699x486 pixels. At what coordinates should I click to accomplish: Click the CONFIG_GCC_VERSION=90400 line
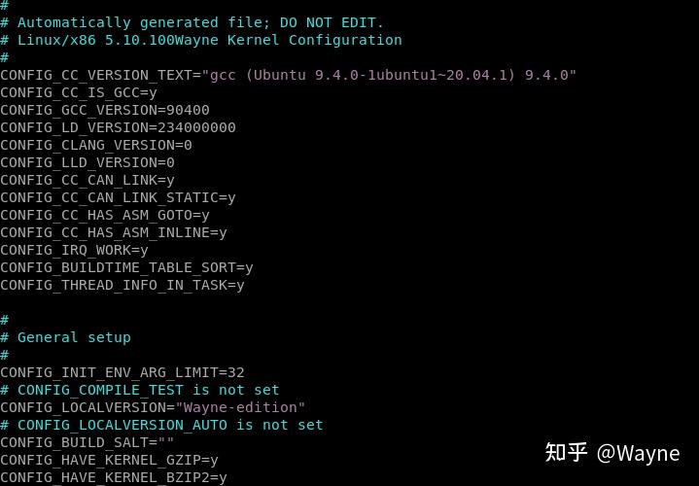tap(105, 110)
